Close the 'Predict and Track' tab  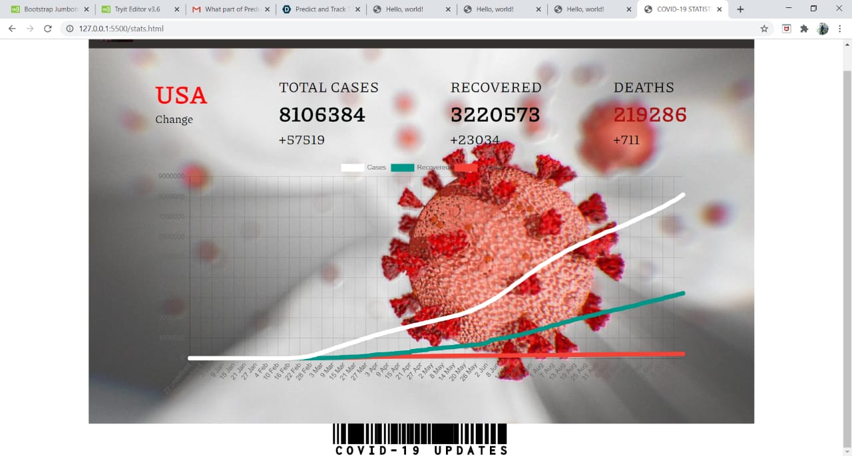[x=357, y=9]
